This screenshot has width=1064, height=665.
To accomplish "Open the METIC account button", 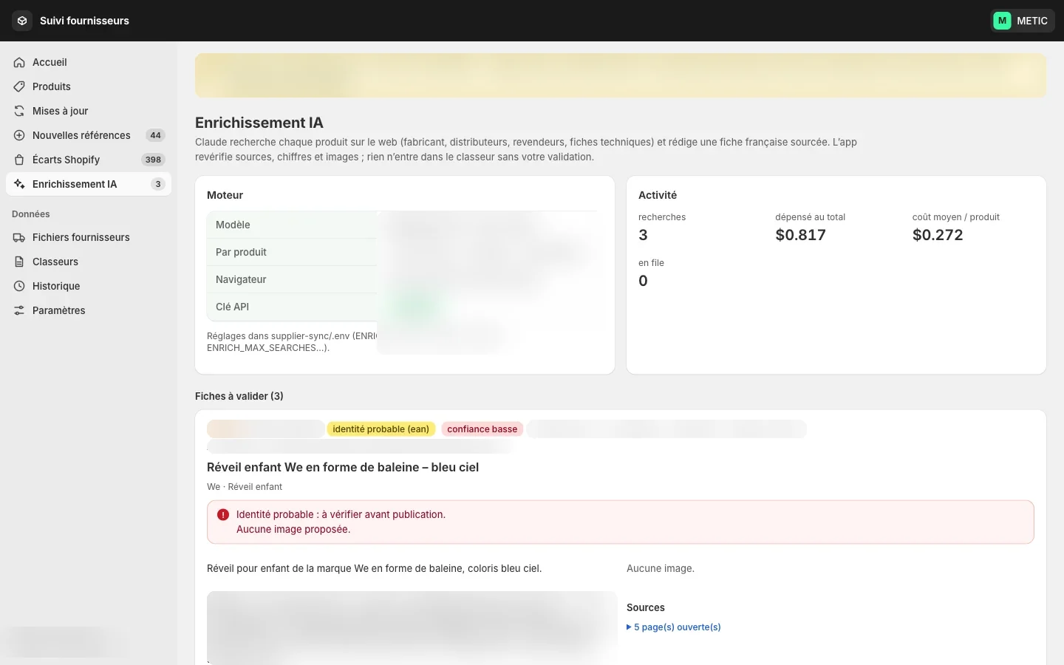I will [x=1023, y=21].
